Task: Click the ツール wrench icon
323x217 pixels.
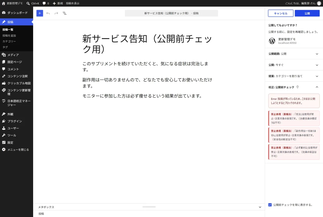Action: click(x=4, y=135)
